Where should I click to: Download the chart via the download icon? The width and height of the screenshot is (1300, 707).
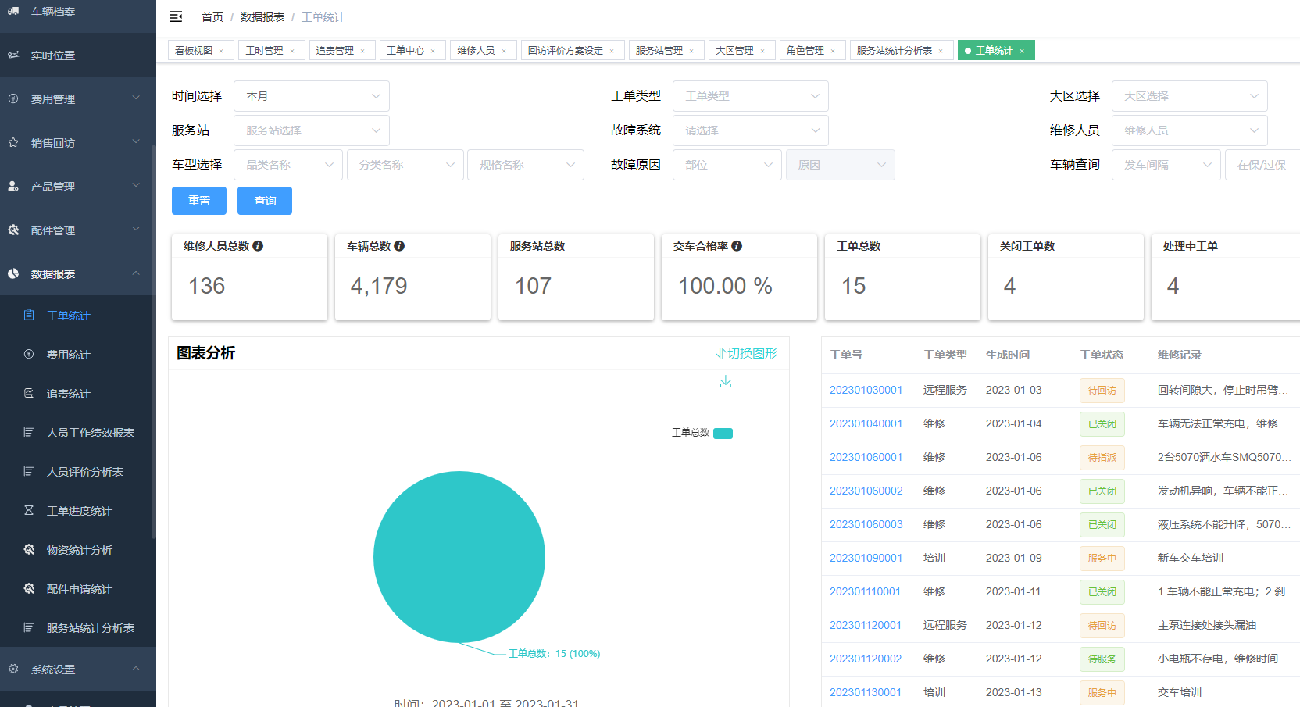coord(726,381)
